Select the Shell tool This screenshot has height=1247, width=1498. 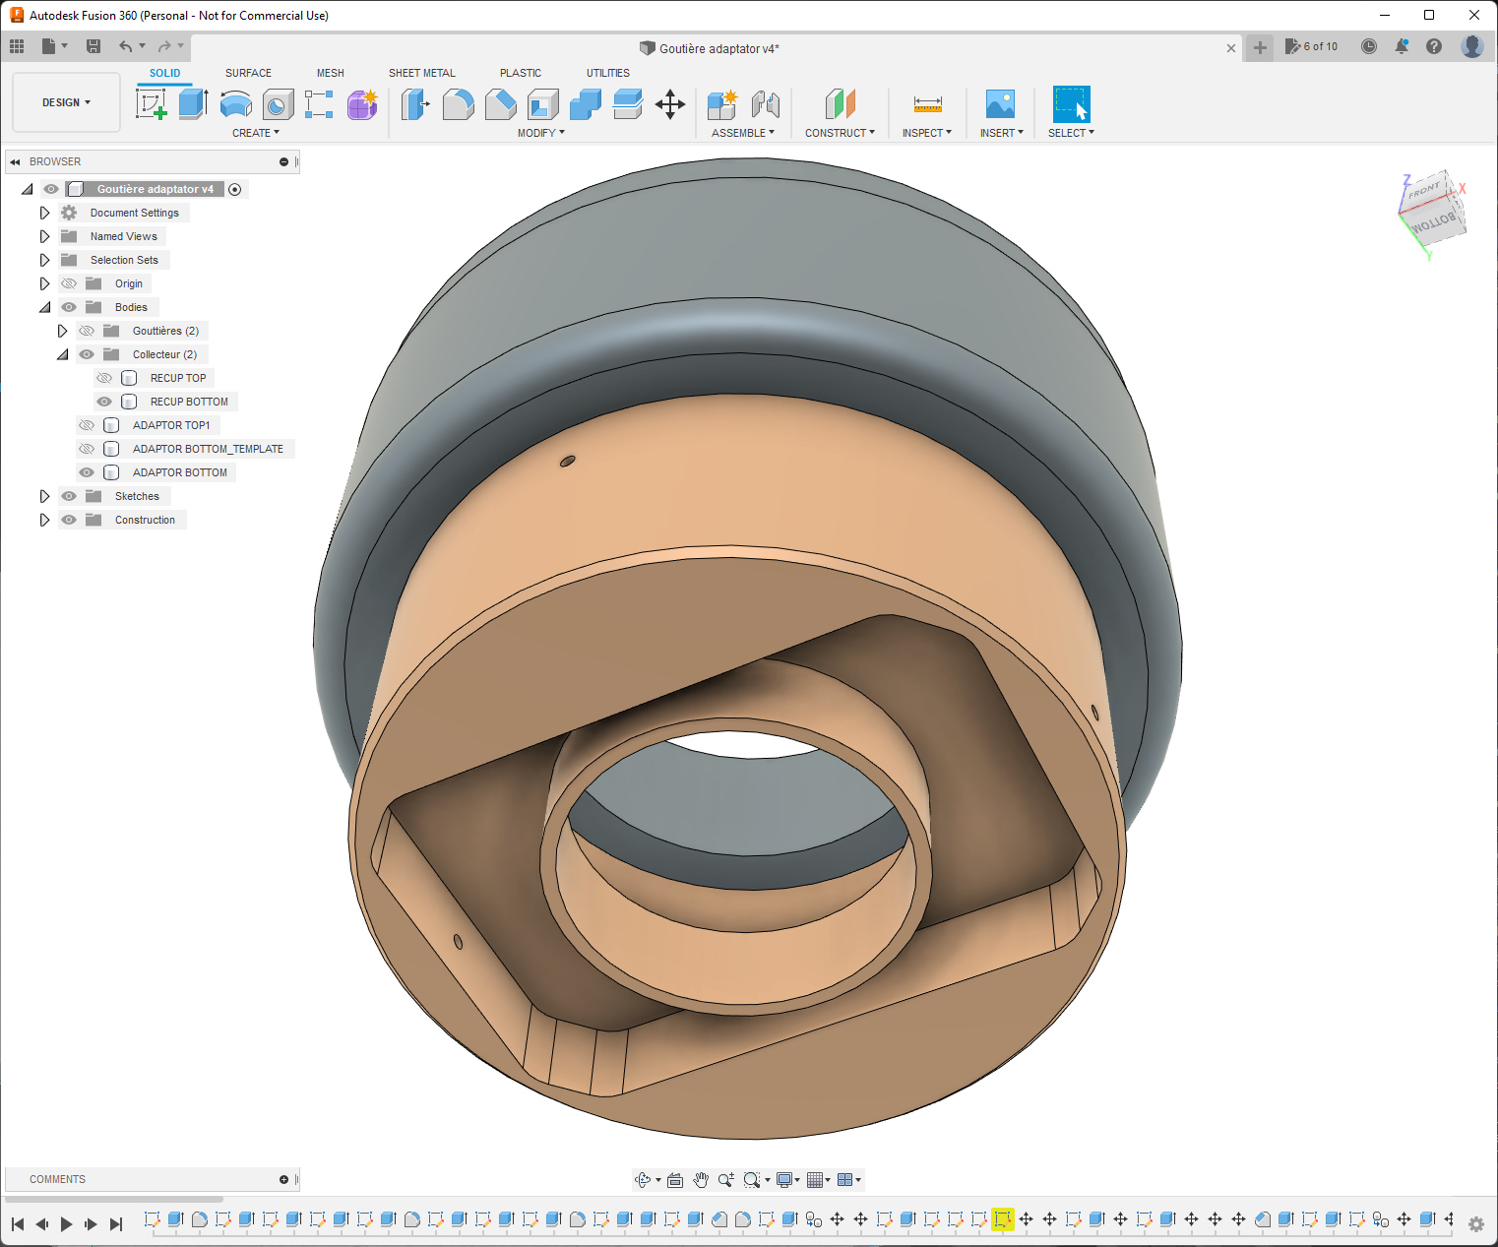tap(543, 103)
